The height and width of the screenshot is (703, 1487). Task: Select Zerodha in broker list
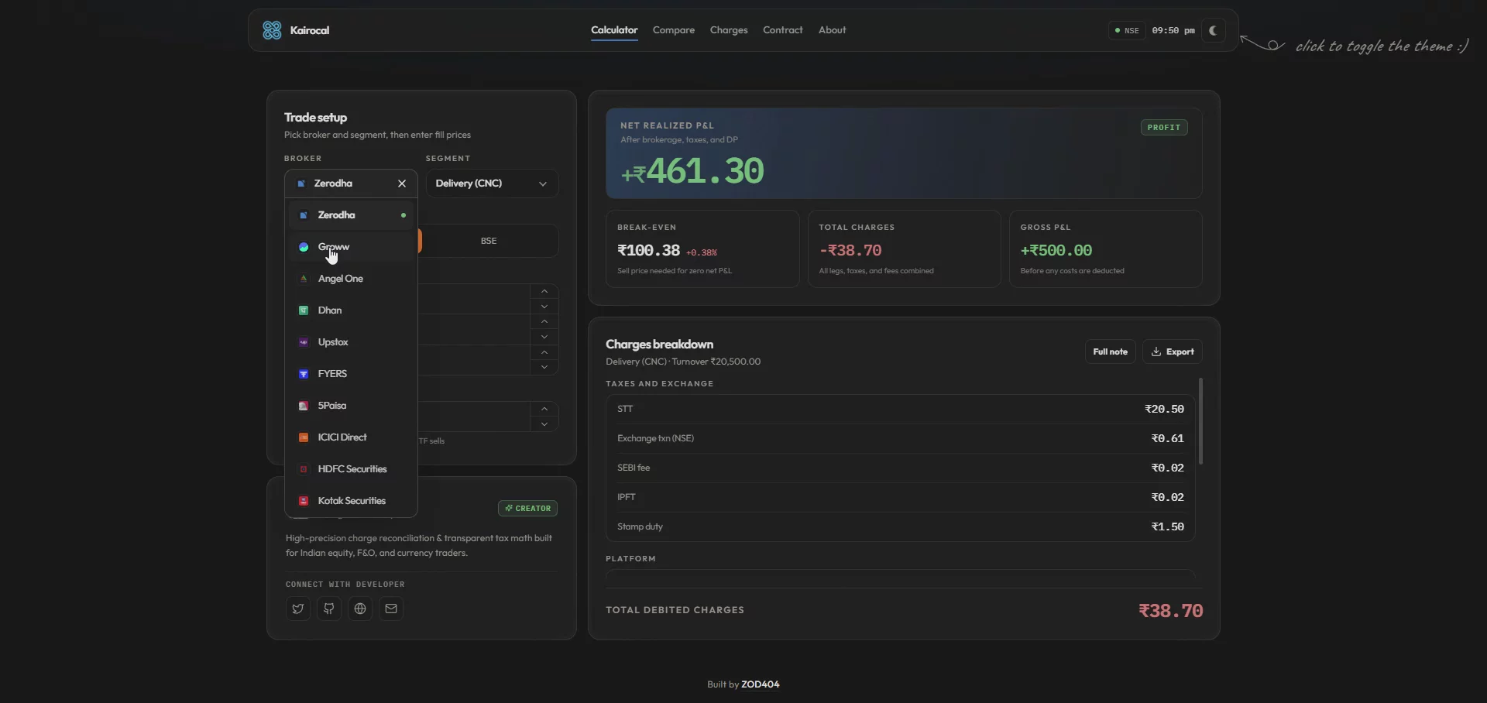(x=352, y=215)
